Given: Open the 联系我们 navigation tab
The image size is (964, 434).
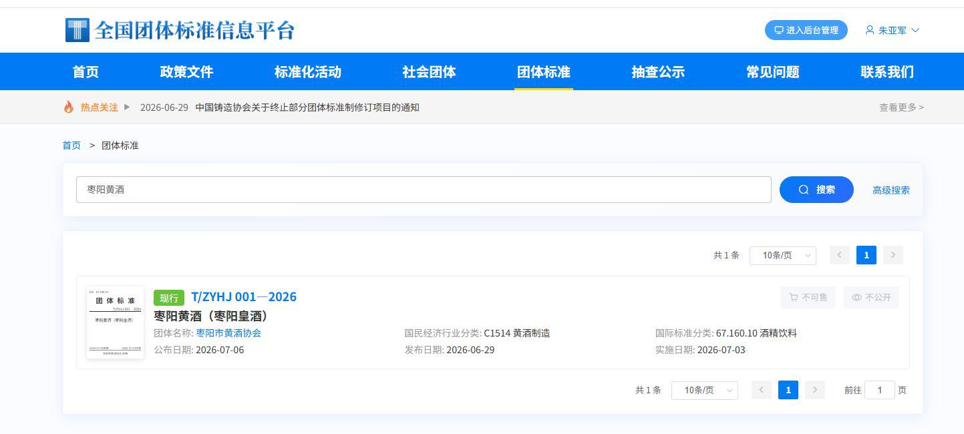Looking at the screenshot, I should (887, 72).
